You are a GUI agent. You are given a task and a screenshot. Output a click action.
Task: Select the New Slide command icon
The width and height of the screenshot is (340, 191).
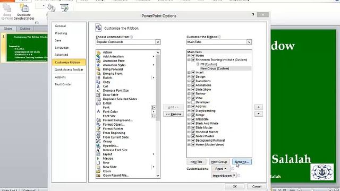98,167
